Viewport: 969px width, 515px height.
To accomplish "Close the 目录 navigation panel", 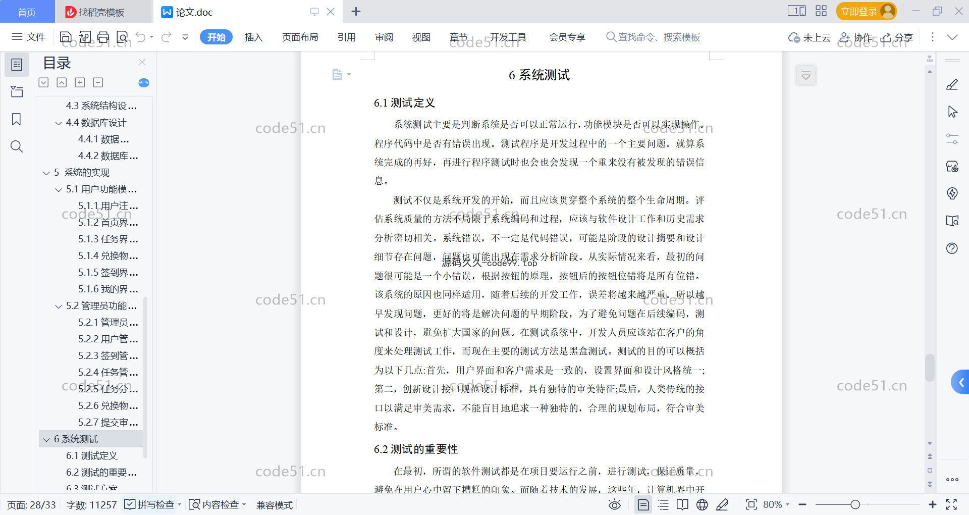I will pyautogui.click(x=142, y=63).
